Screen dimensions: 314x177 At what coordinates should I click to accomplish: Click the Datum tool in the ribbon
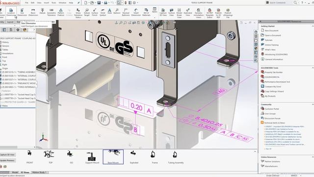[43, 11]
